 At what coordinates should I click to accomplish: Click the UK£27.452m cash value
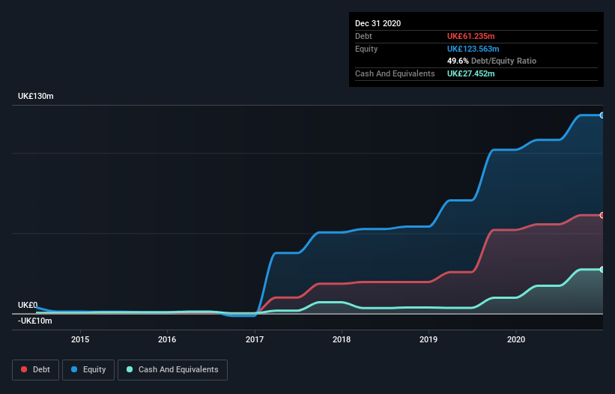pos(471,73)
